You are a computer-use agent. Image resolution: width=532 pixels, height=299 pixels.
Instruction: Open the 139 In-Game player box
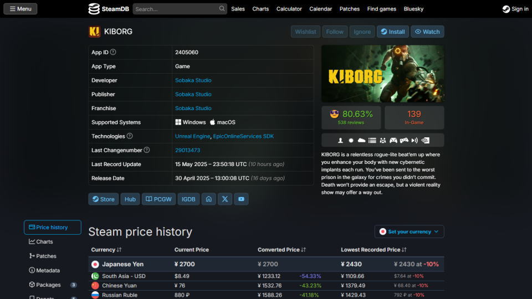coord(414,117)
